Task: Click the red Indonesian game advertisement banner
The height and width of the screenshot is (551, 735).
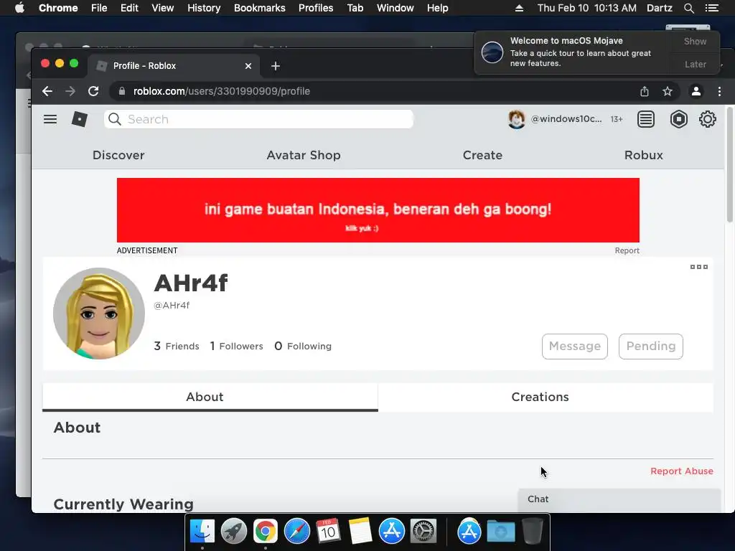Action: (x=378, y=210)
